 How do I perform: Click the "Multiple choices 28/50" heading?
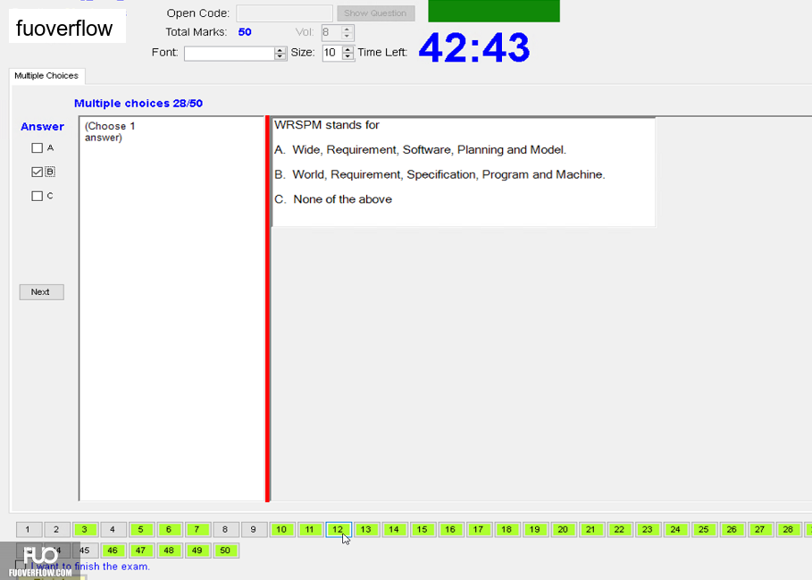[x=138, y=103]
